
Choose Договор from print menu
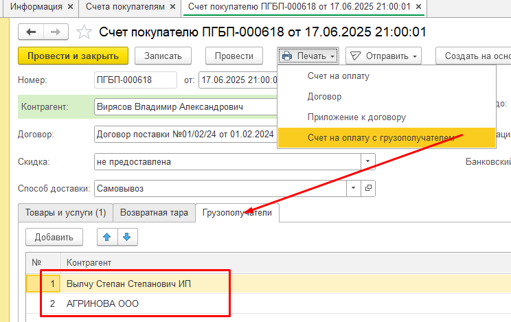(x=325, y=97)
